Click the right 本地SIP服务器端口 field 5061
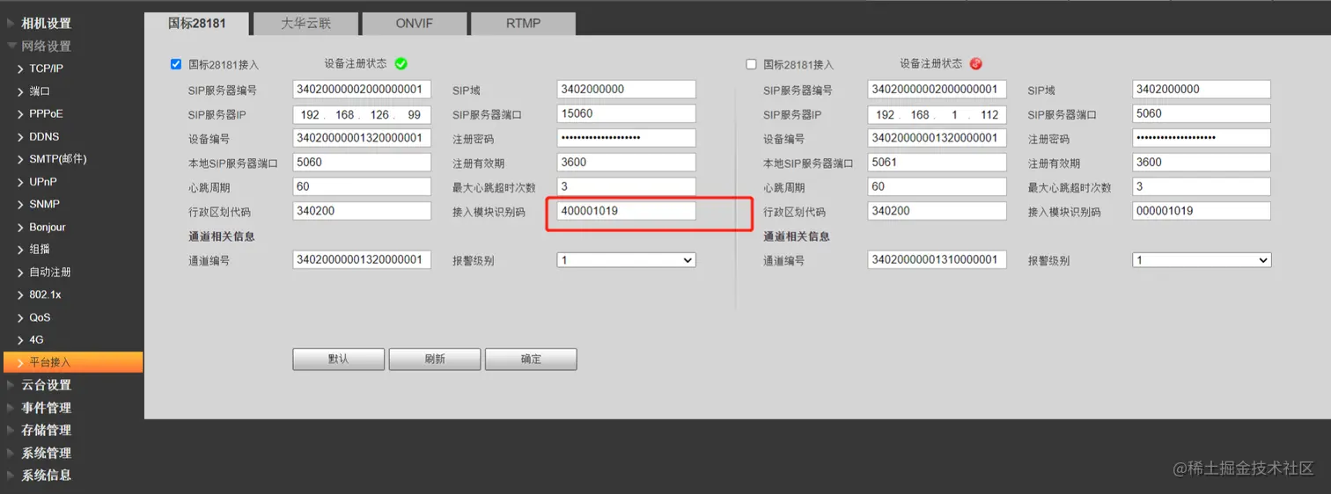The height and width of the screenshot is (494, 1331). pos(938,163)
